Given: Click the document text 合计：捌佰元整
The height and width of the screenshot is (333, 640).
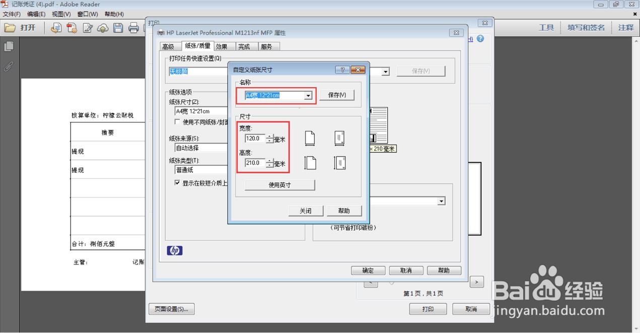Looking at the screenshot, I should tap(93, 244).
